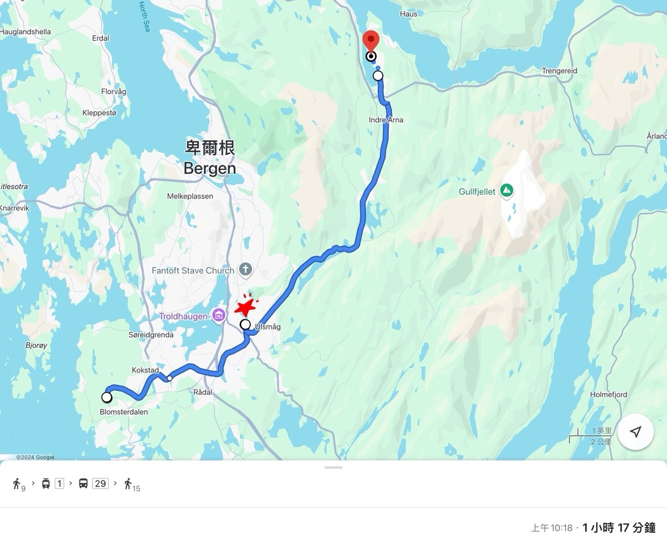
Task: Tap the Blomsterdalen start stop circle
Action: point(106,397)
